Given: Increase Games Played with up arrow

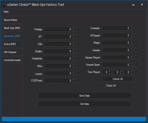Looking at the screenshot, I should click(x=132, y=56).
